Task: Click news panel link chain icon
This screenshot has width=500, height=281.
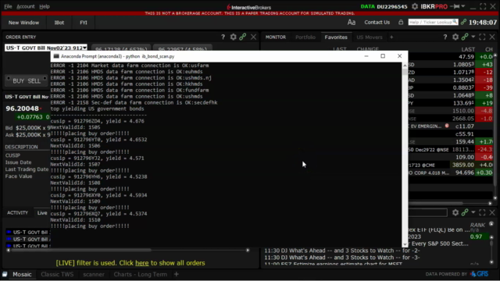Action: (x=465, y=212)
